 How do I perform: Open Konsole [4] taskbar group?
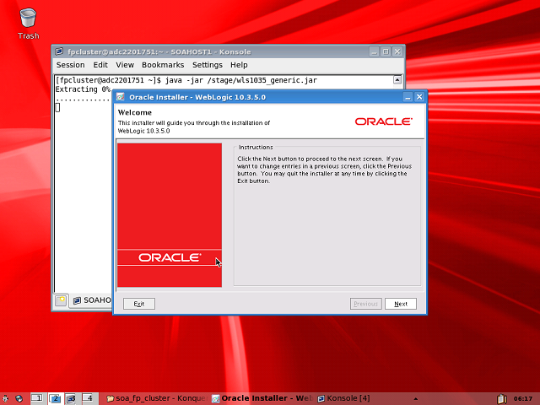point(343,398)
